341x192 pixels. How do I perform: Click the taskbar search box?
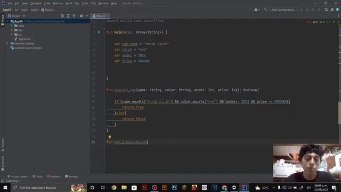click(x=48, y=187)
